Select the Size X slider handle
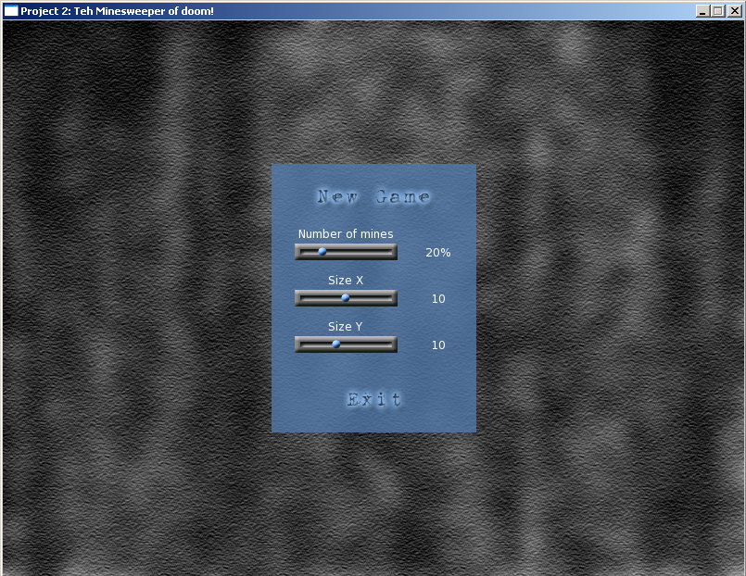Screen dimensions: 746x576 tap(346, 298)
